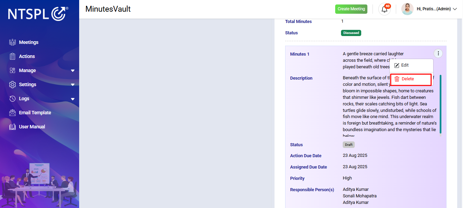463x208 pixels.
Task: Click the User Manual book icon
Action: click(x=13, y=127)
